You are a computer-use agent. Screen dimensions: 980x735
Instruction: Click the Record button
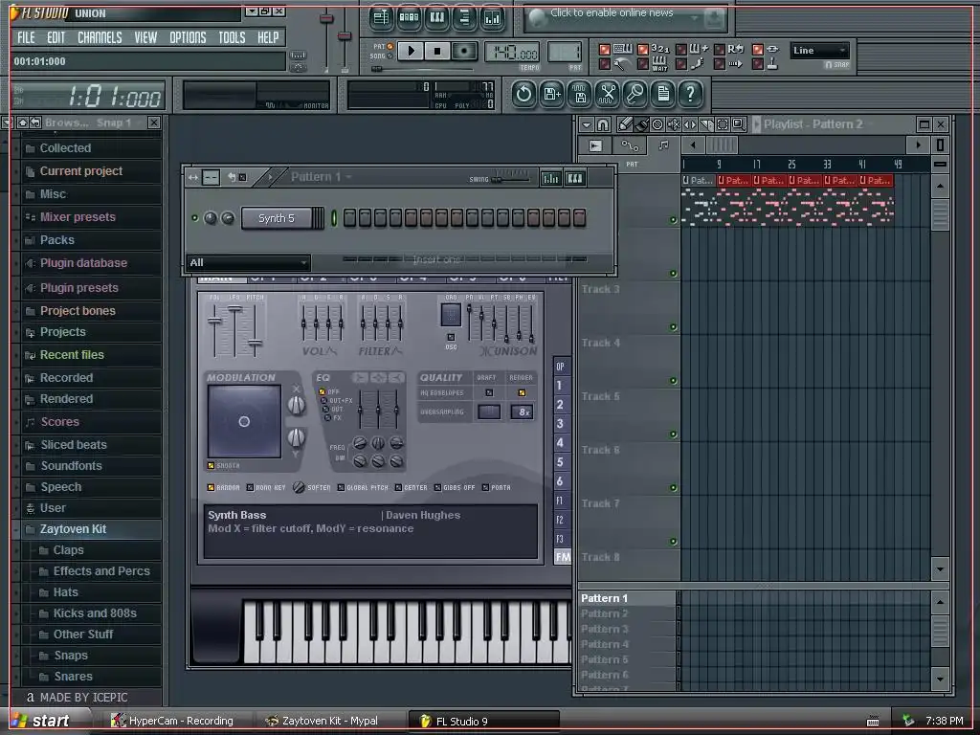(464, 51)
